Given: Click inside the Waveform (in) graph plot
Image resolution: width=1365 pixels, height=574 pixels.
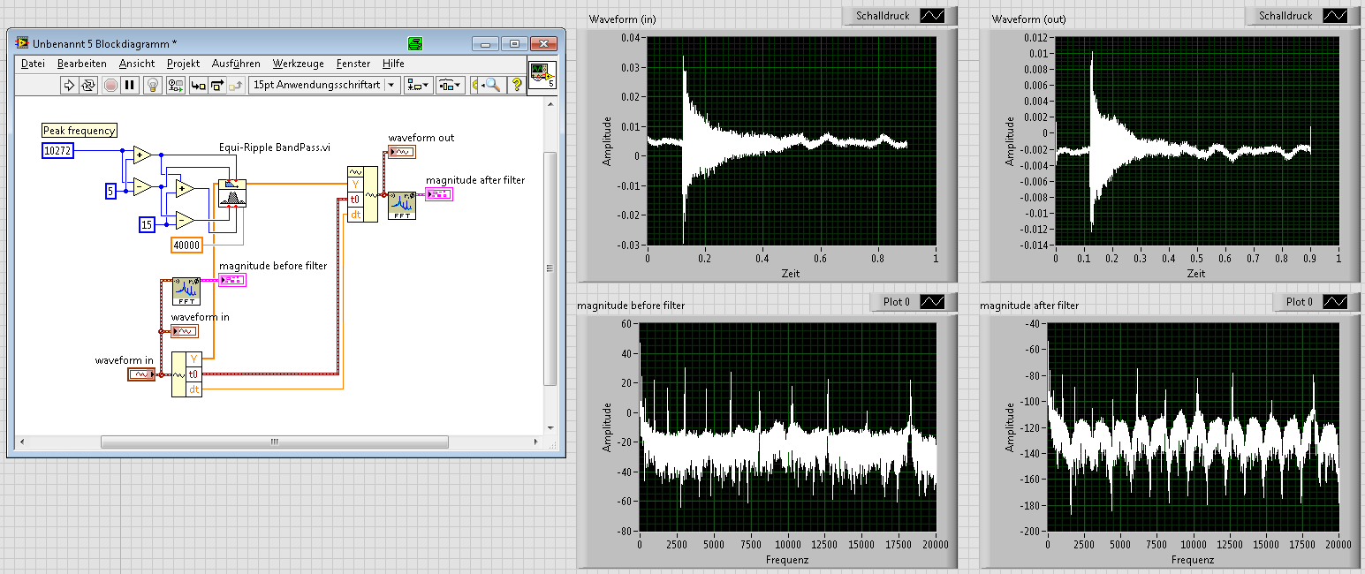Looking at the screenshot, I should click(792, 140).
